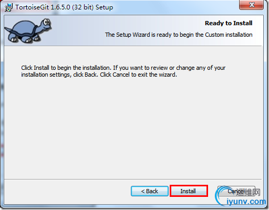Click the 'Ready to Install' heading
269x210 pixels.
229,23
